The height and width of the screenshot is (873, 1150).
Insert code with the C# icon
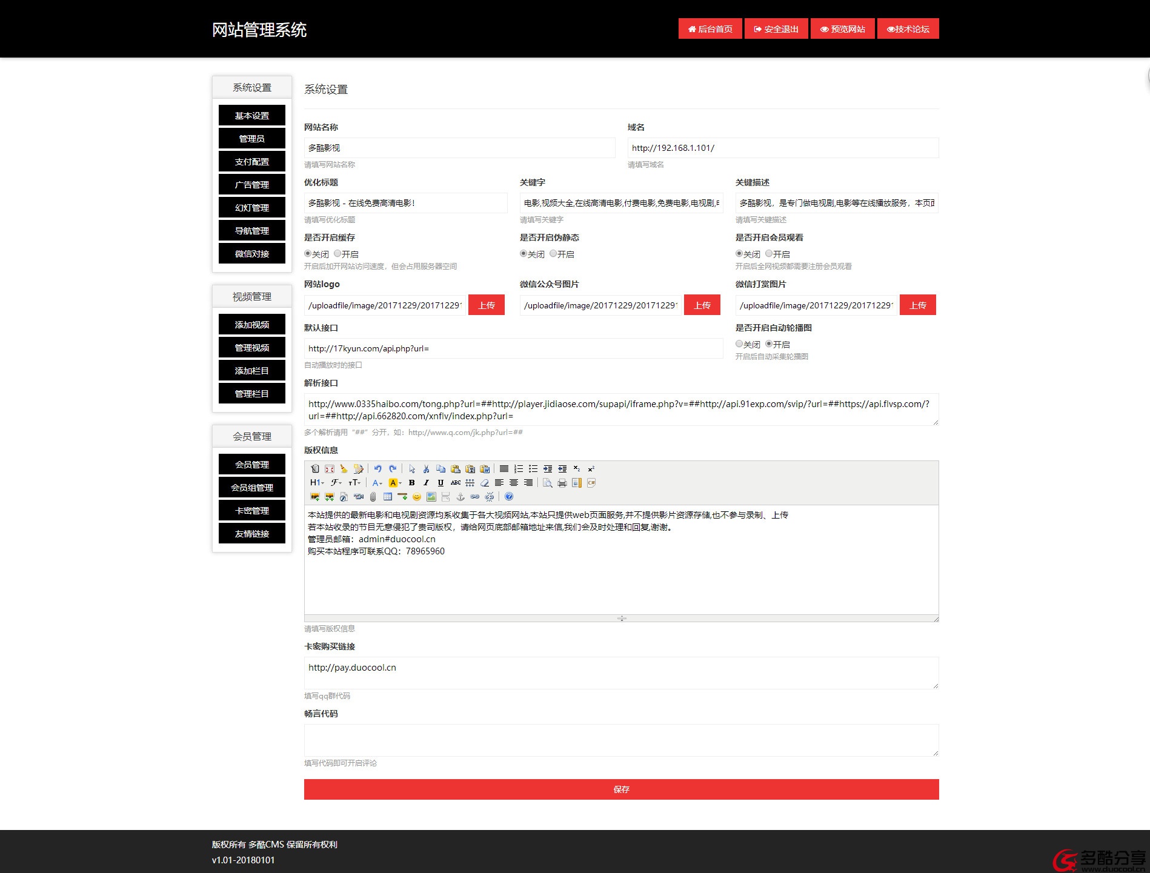(591, 483)
